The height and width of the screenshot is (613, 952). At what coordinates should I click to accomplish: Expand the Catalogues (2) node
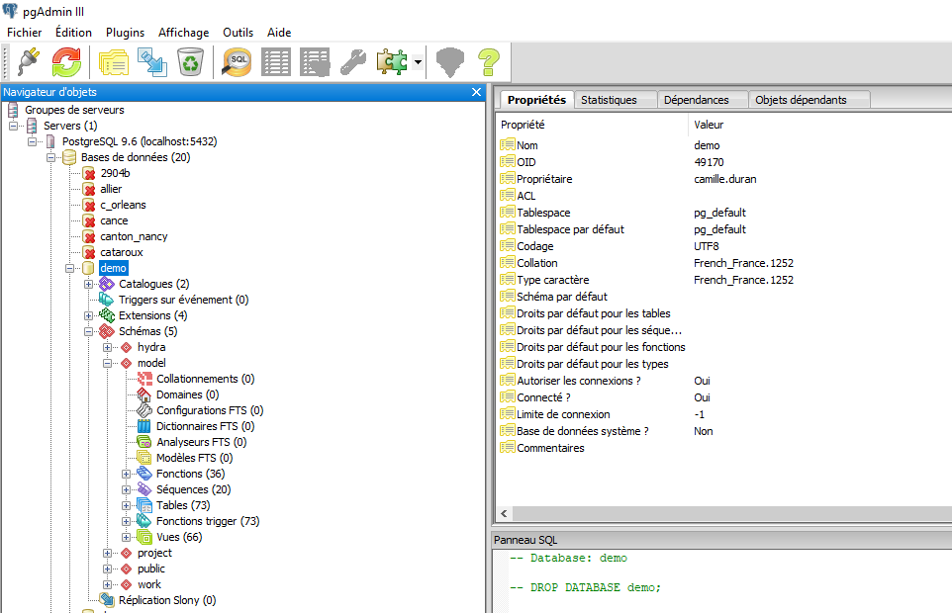pyautogui.click(x=89, y=284)
